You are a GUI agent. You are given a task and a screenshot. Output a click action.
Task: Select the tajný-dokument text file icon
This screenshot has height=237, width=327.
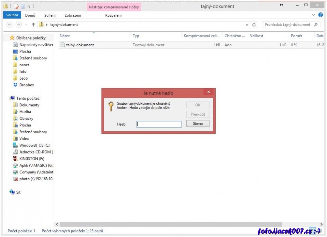tap(62, 45)
